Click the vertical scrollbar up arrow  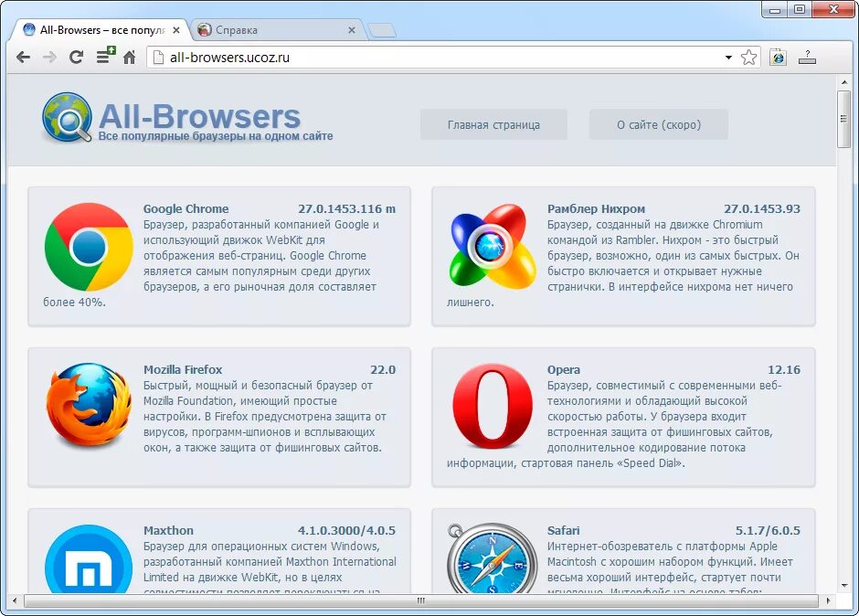click(843, 82)
